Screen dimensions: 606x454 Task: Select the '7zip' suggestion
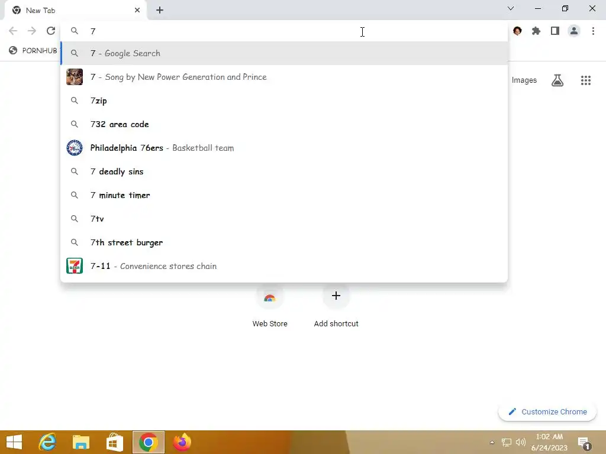(x=284, y=100)
